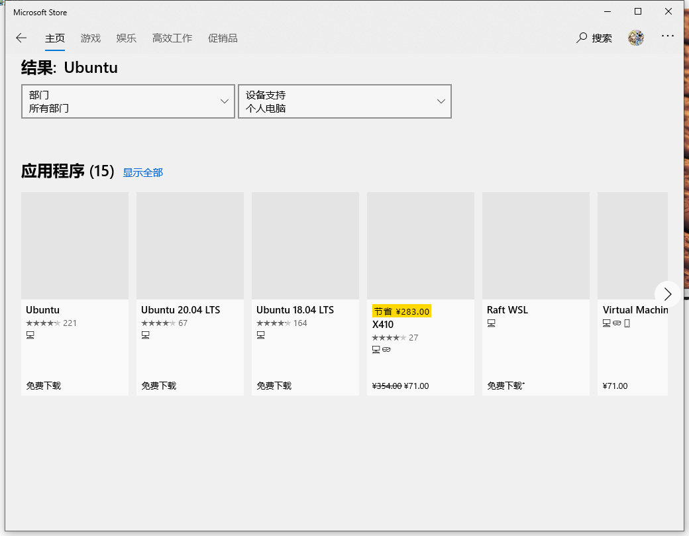Open the Ubuntu app title
This screenshot has height=536, width=689.
pos(42,309)
